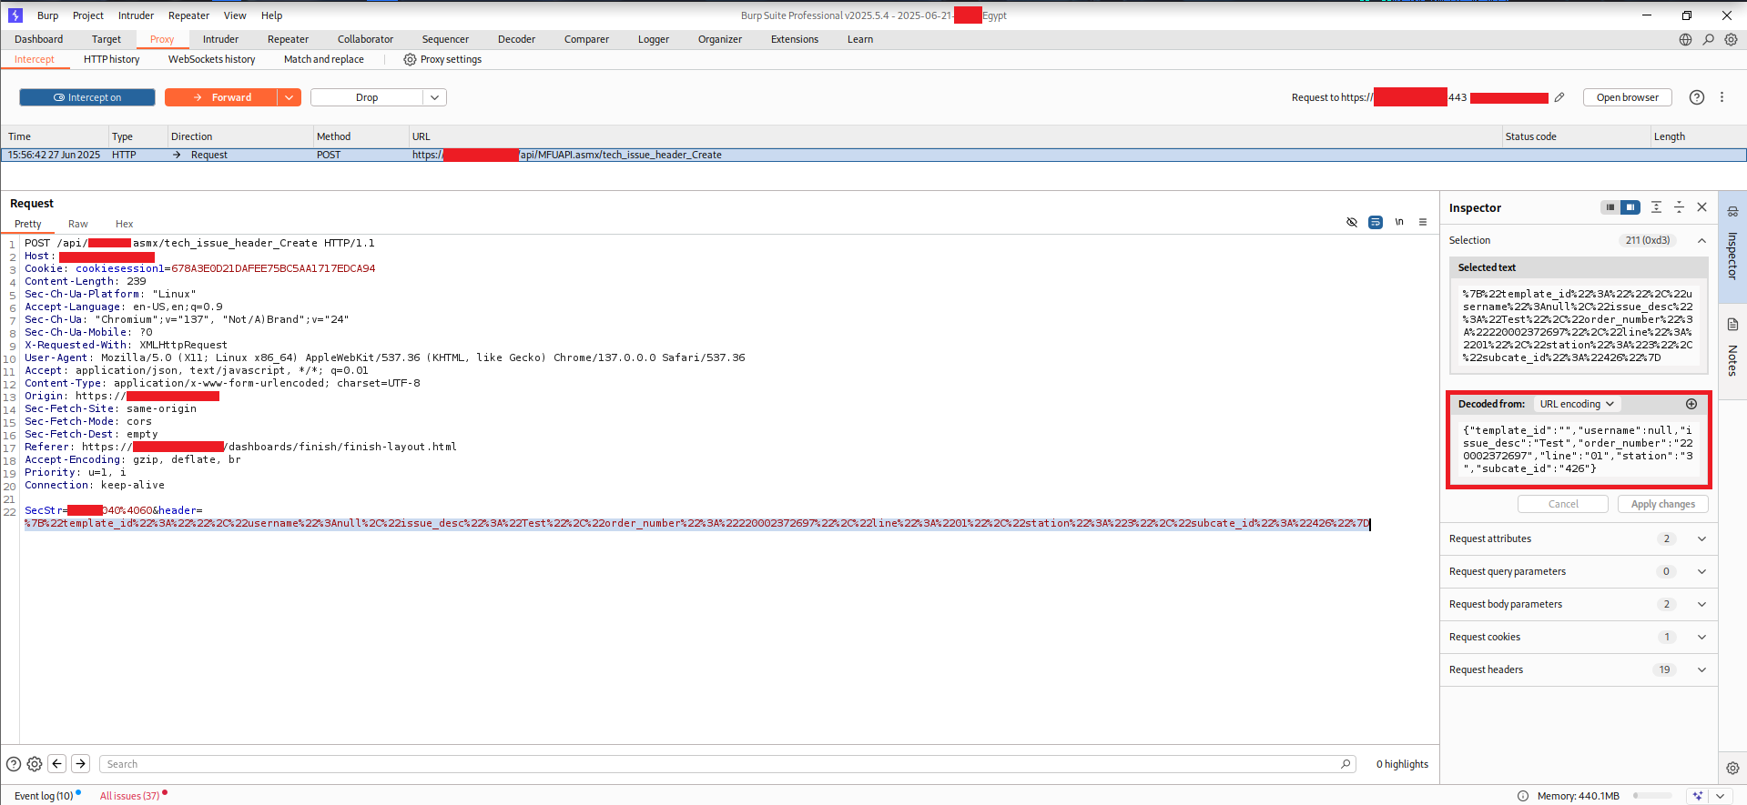Open Burp settings gear at top right
Image resolution: width=1747 pixels, height=805 pixels.
1732,39
